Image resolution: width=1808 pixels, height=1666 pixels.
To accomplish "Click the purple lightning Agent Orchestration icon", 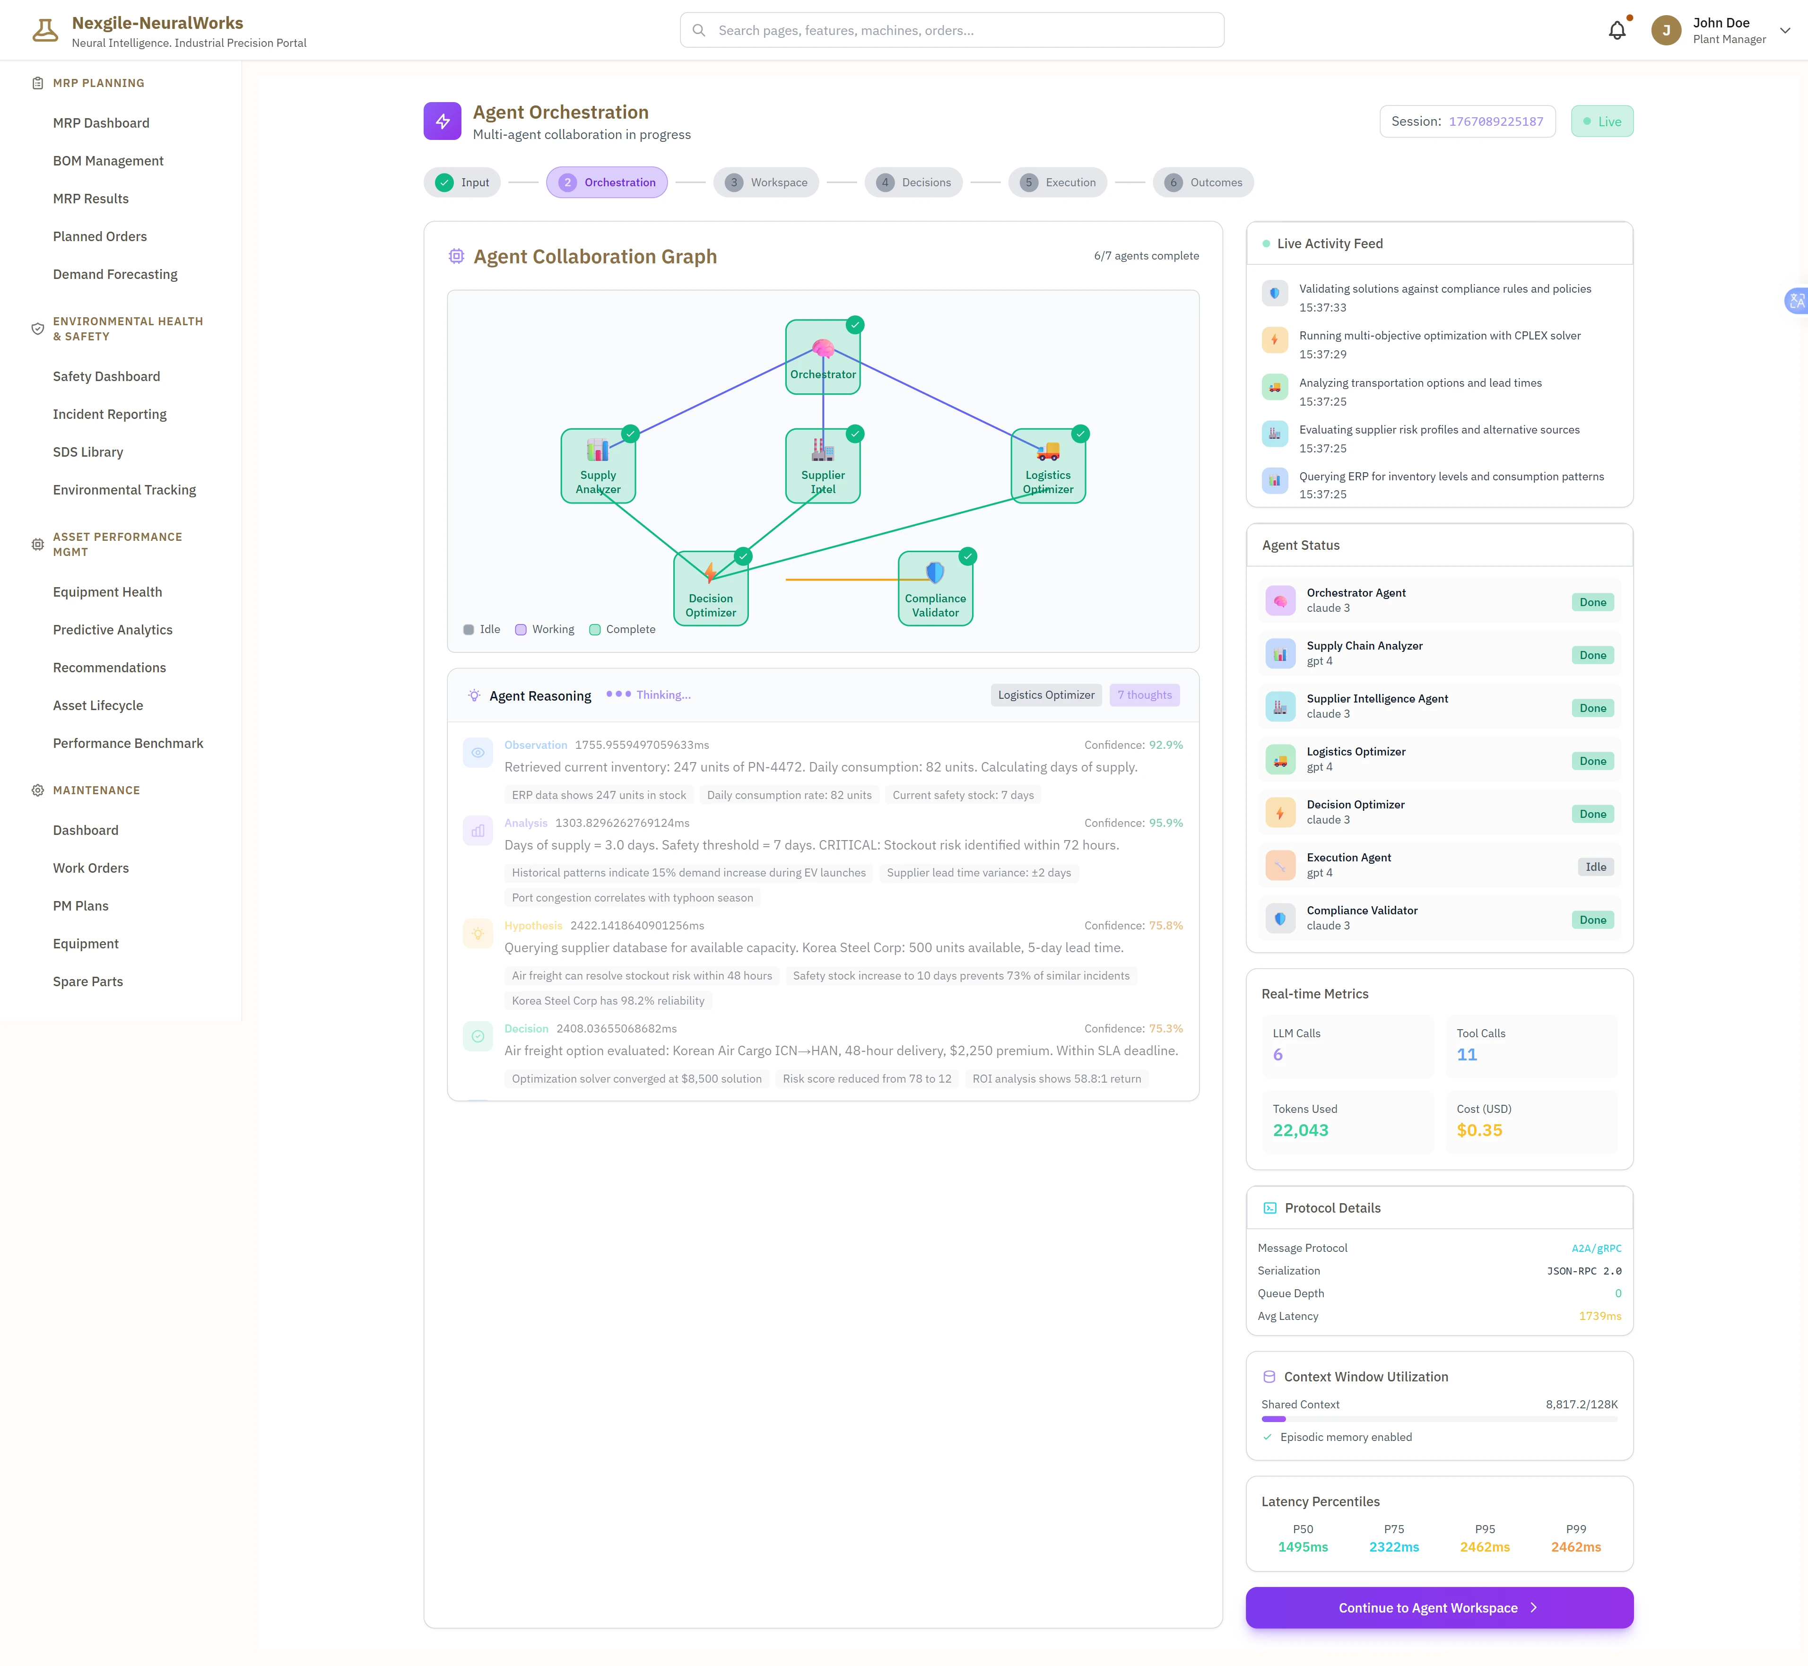I will (443, 121).
